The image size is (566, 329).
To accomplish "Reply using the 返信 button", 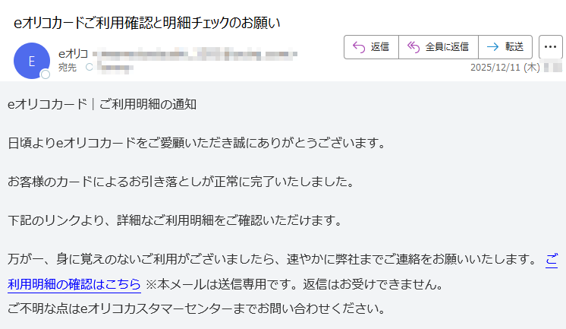I will [372, 47].
